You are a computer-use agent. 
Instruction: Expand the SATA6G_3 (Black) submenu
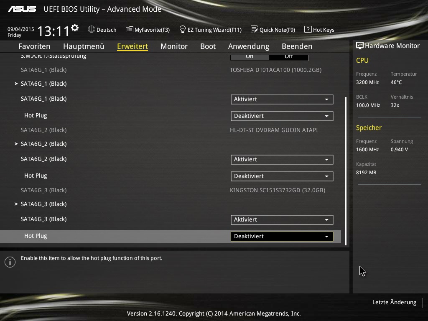click(41, 204)
